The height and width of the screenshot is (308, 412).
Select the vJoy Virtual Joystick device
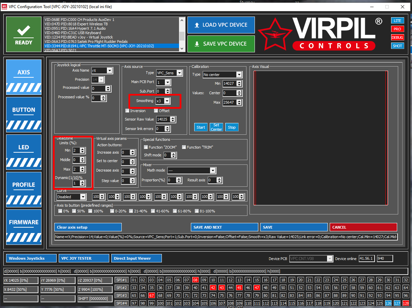coord(111,37)
